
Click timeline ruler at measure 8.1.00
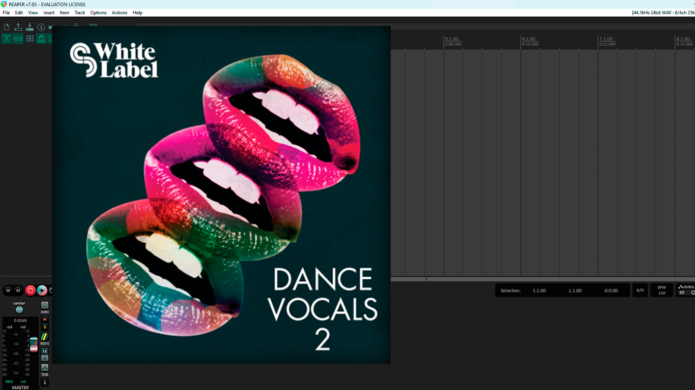point(683,39)
